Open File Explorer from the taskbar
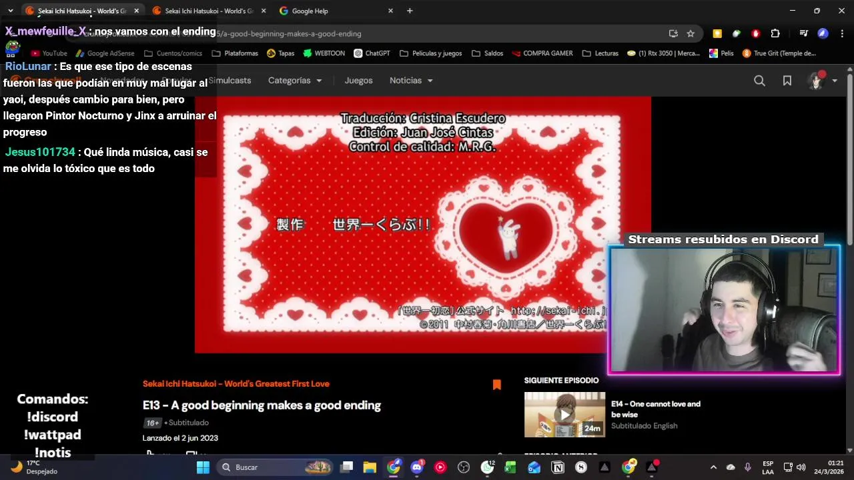The image size is (854, 480). click(x=370, y=467)
